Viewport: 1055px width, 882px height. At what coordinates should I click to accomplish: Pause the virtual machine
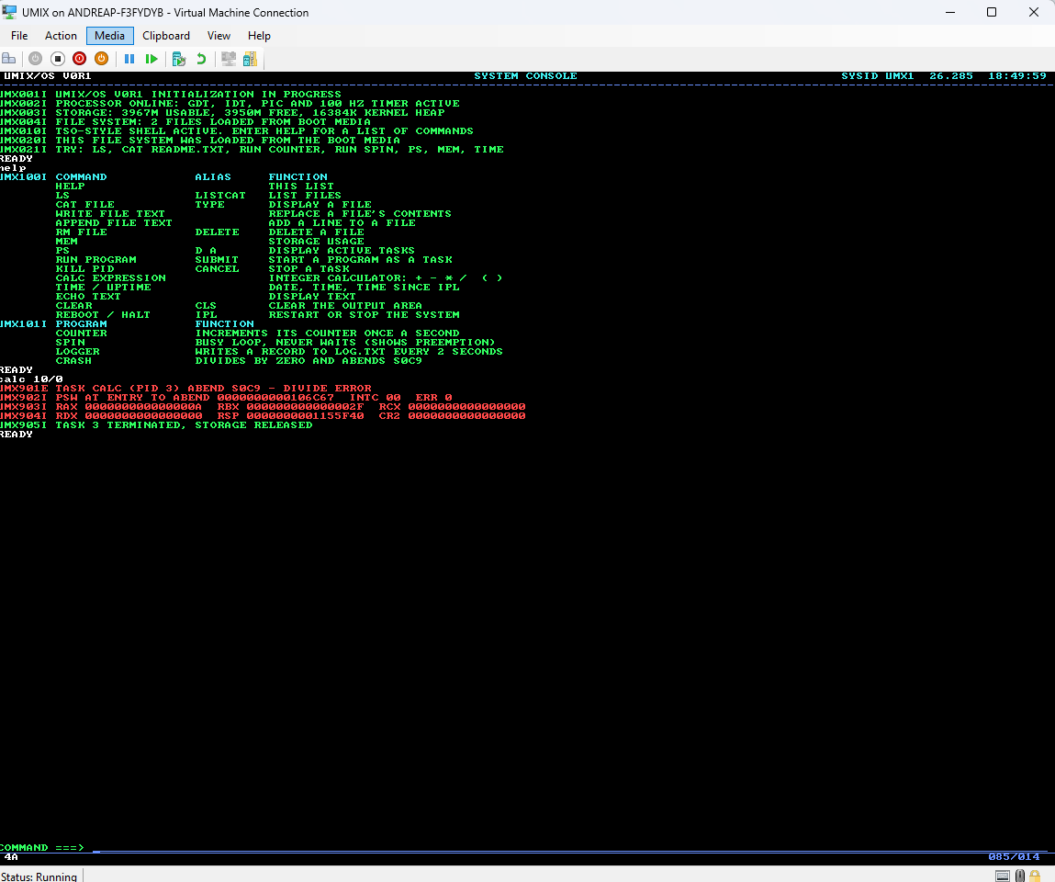129,59
